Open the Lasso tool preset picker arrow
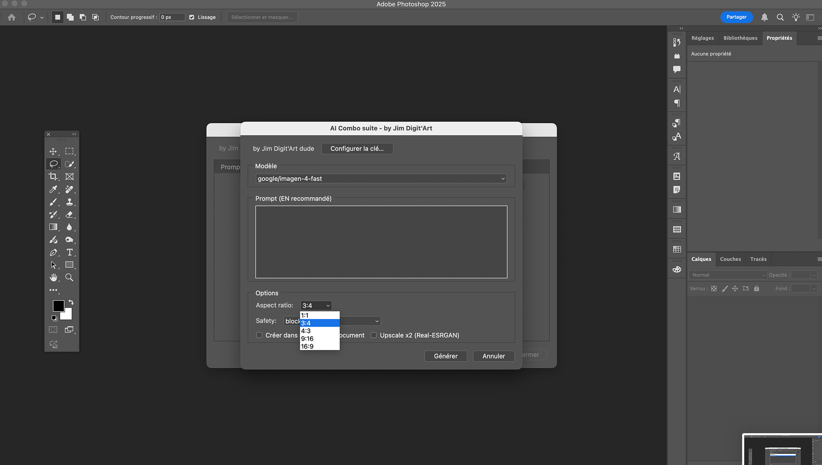 pyautogui.click(x=42, y=18)
